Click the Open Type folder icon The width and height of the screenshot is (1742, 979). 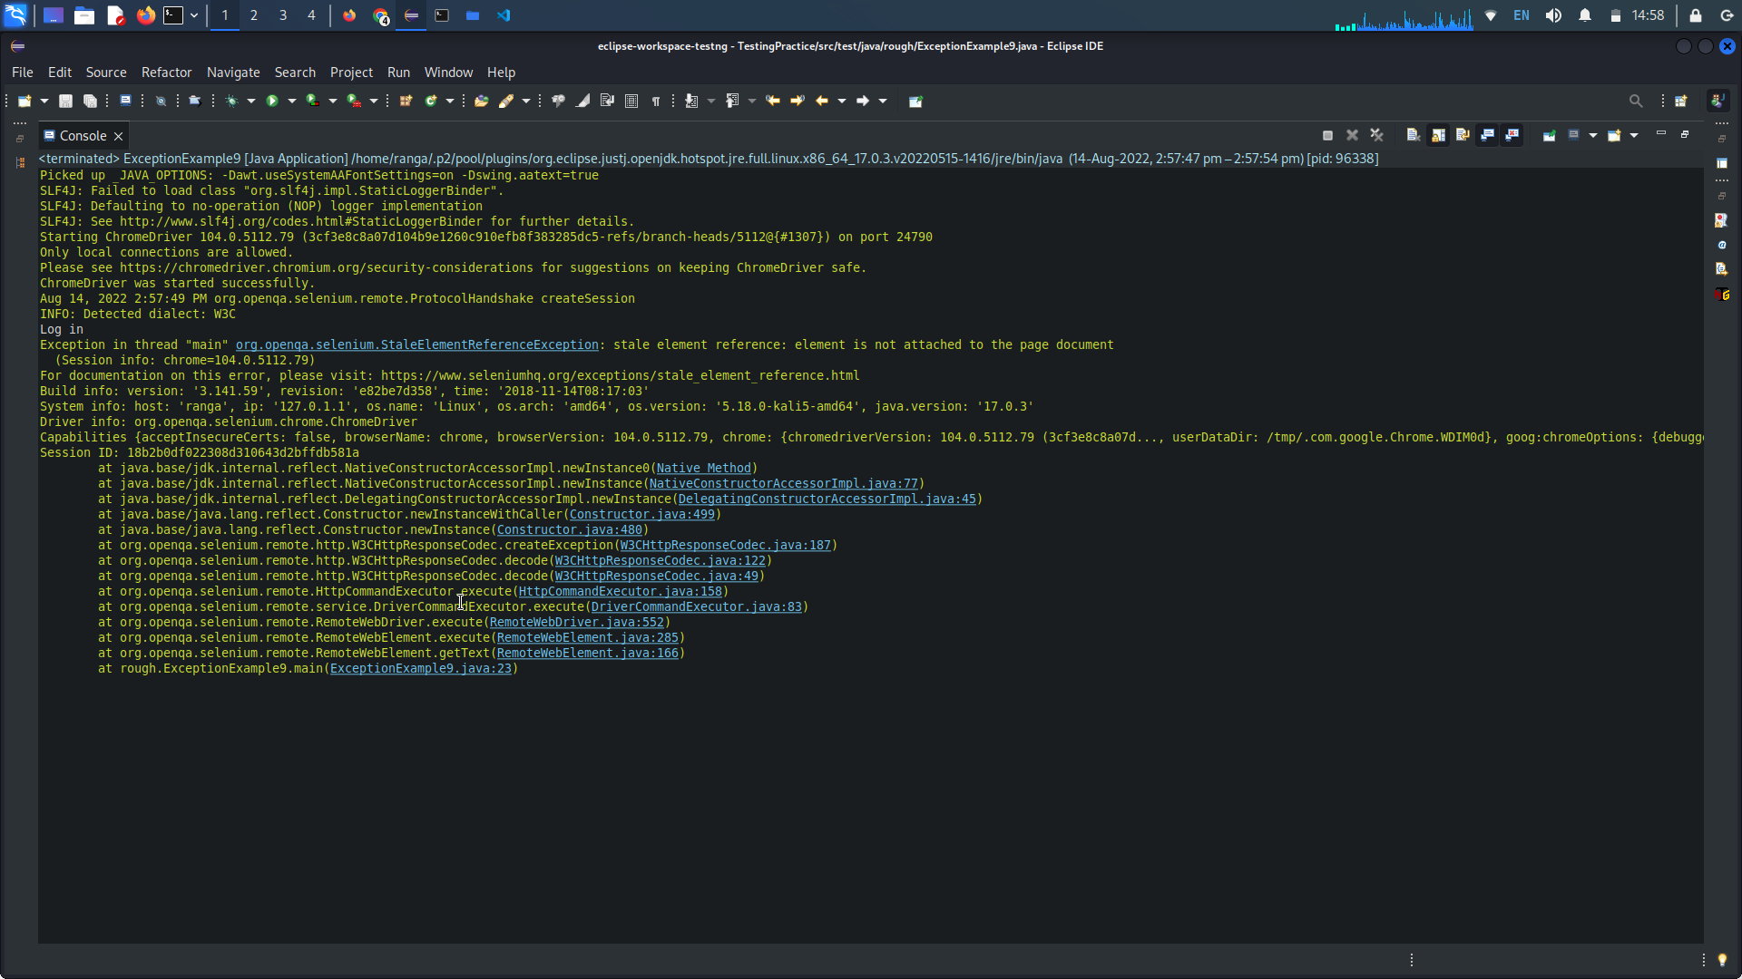tap(481, 101)
